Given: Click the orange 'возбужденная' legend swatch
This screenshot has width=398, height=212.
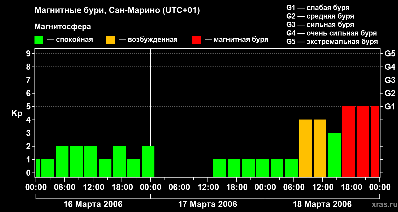Looking at the screenshot, I should click(x=110, y=40).
